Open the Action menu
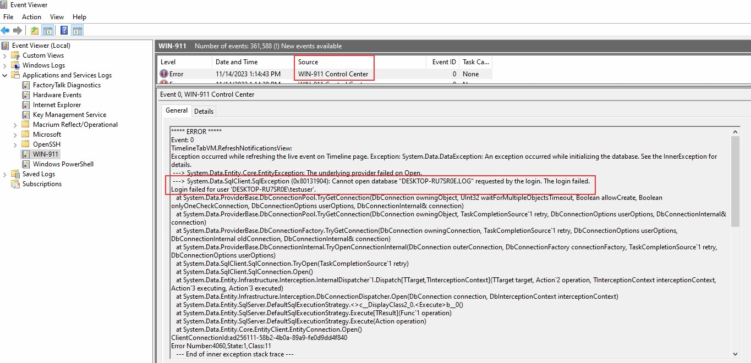Image resolution: width=751 pixels, height=363 pixels. pos(31,17)
